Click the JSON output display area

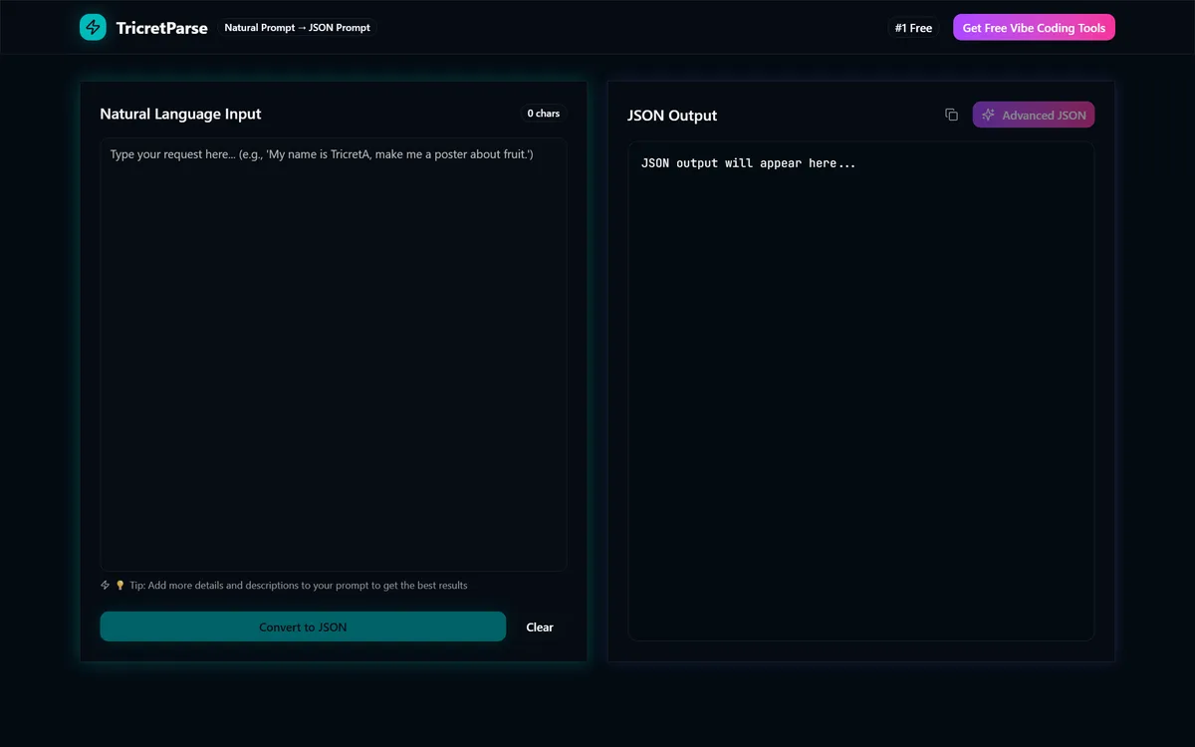point(861,391)
